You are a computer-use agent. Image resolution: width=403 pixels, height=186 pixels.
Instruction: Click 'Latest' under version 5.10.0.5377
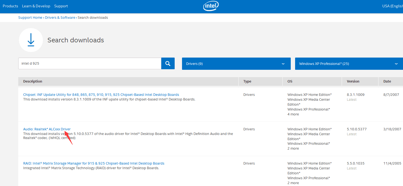(352, 134)
